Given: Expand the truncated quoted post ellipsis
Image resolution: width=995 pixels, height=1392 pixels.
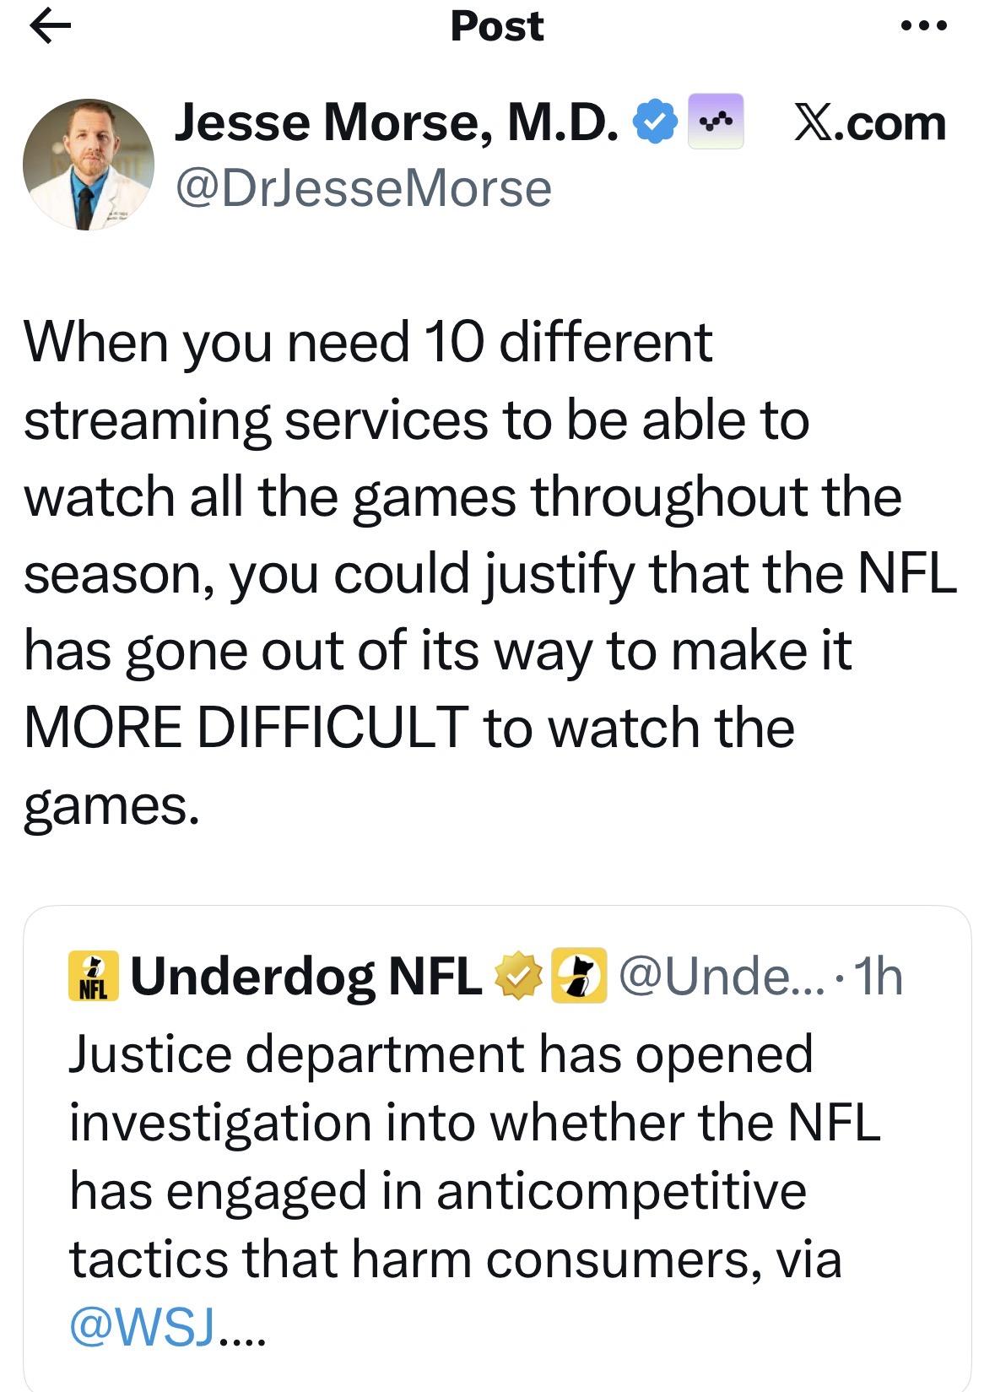Looking at the screenshot, I should coord(243,1332).
